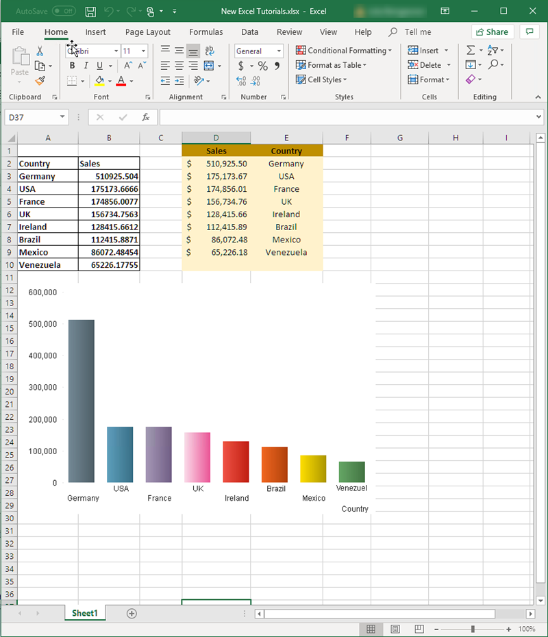The width and height of the screenshot is (548, 637).
Task: Click inside the Name Box showing D37
Action: [27, 116]
